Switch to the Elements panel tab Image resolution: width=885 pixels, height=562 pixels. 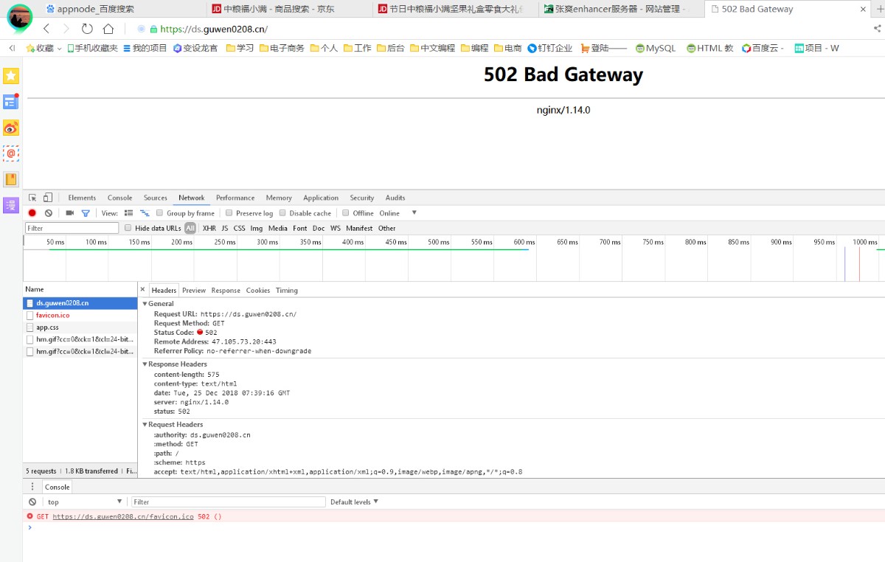pos(82,198)
